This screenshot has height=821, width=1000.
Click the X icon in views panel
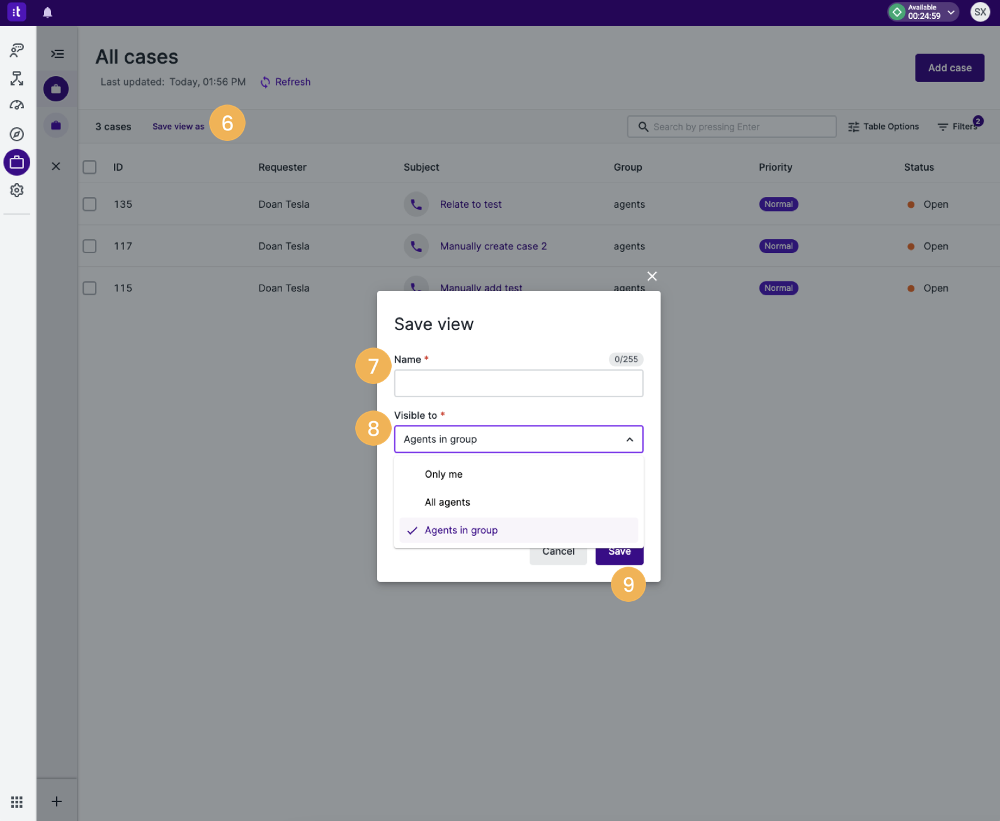click(x=56, y=166)
